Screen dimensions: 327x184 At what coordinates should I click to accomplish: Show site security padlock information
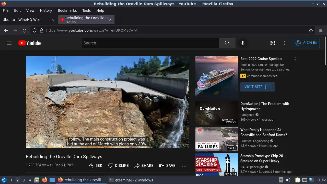click(42, 30)
